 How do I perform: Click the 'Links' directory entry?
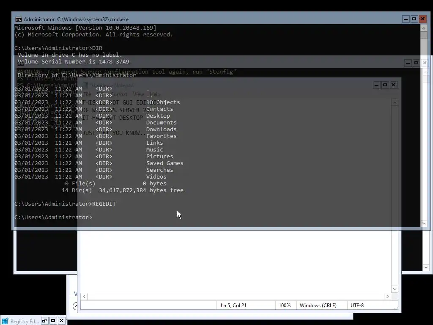tap(155, 143)
